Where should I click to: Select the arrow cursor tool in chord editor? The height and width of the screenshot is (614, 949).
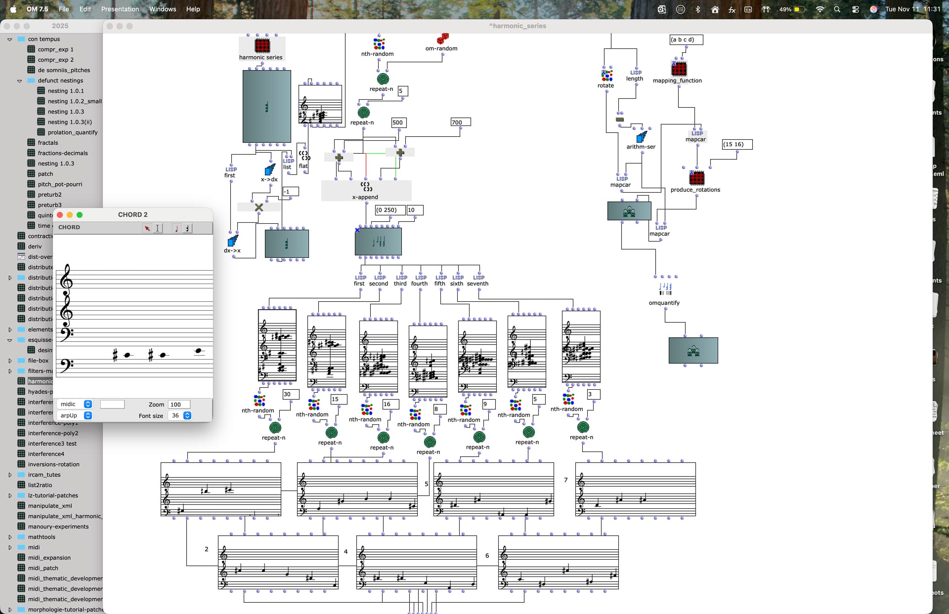147,228
